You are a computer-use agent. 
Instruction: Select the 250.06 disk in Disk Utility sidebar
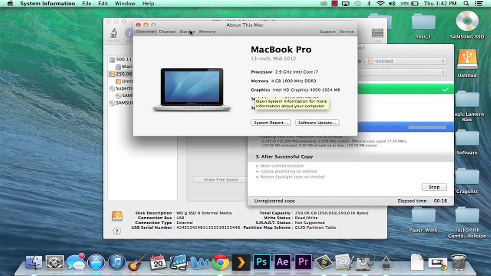pos(120,74)
